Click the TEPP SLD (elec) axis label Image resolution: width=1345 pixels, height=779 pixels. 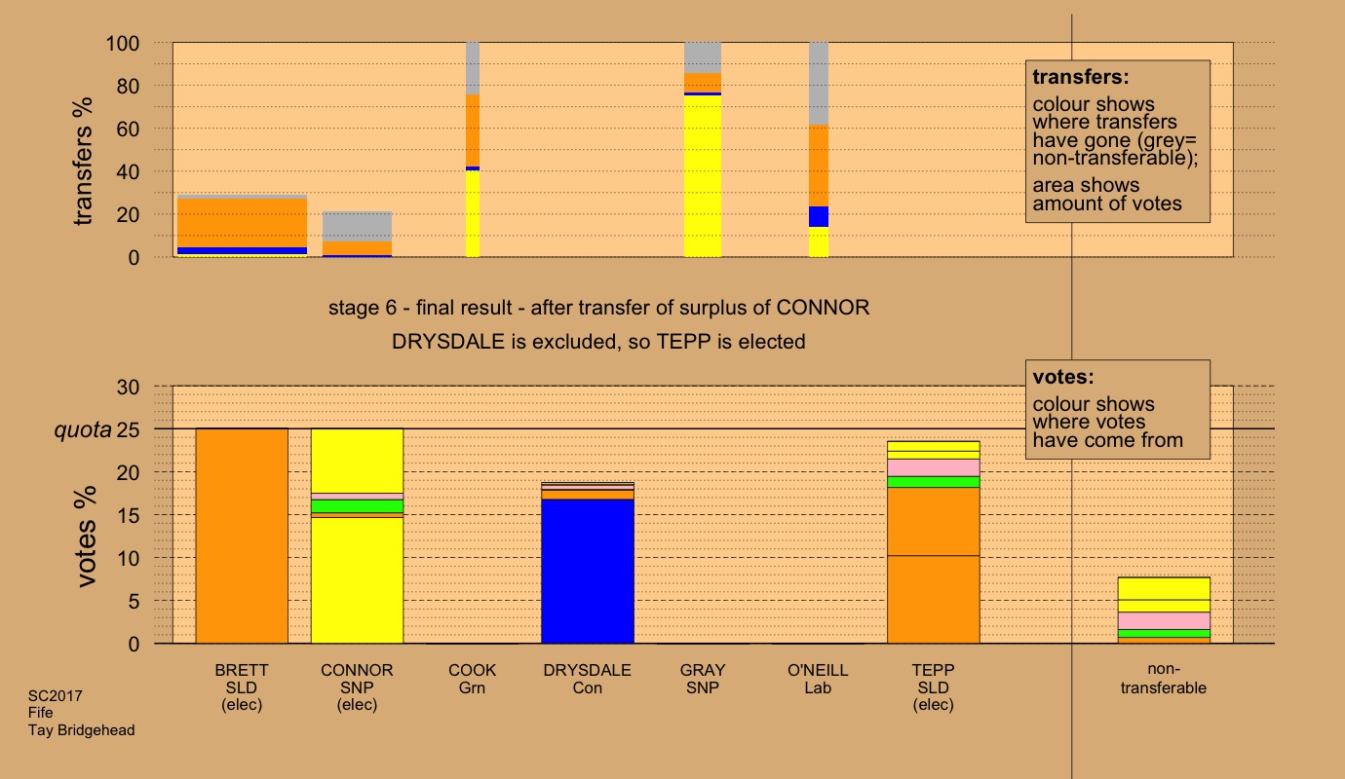coord(934,687)
